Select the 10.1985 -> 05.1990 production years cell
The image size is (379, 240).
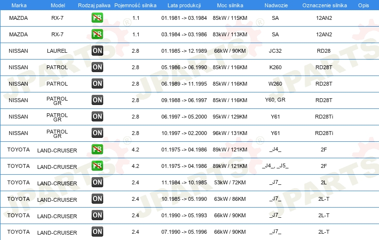pyautogui.click(x=184, y=199)
